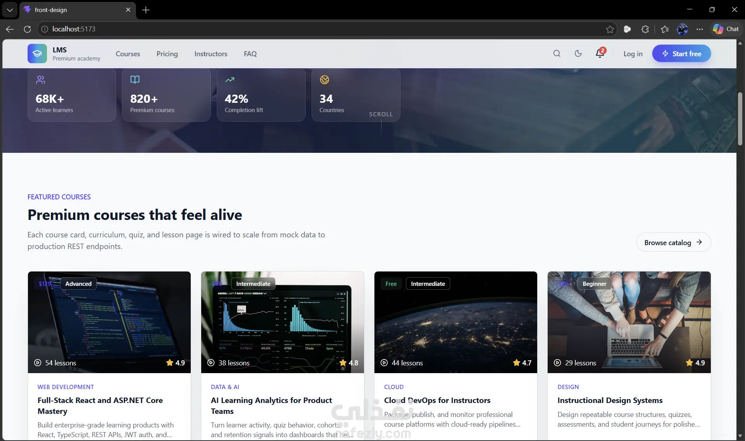Screen dimensions: 745x441
Task: Click the star next to the 4.7 rating
Action: pos(516,363)
